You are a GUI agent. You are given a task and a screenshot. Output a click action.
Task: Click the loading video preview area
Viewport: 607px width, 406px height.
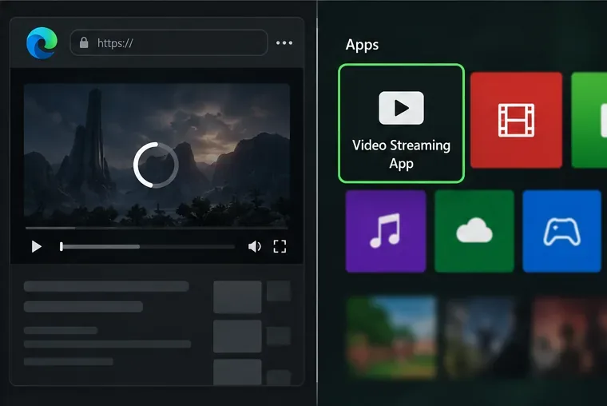(x=157, y=154)
